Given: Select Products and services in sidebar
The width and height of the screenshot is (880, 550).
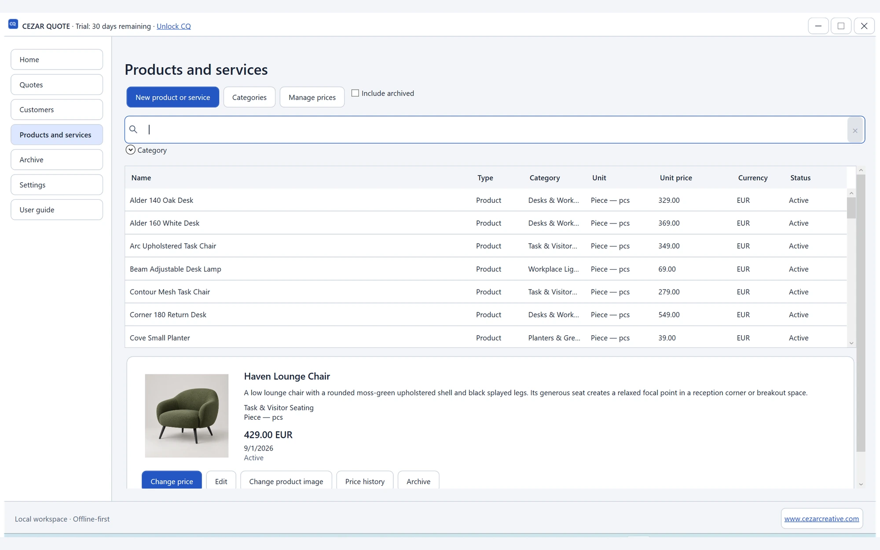Looking at the screenshot, I should coord(57,135).
